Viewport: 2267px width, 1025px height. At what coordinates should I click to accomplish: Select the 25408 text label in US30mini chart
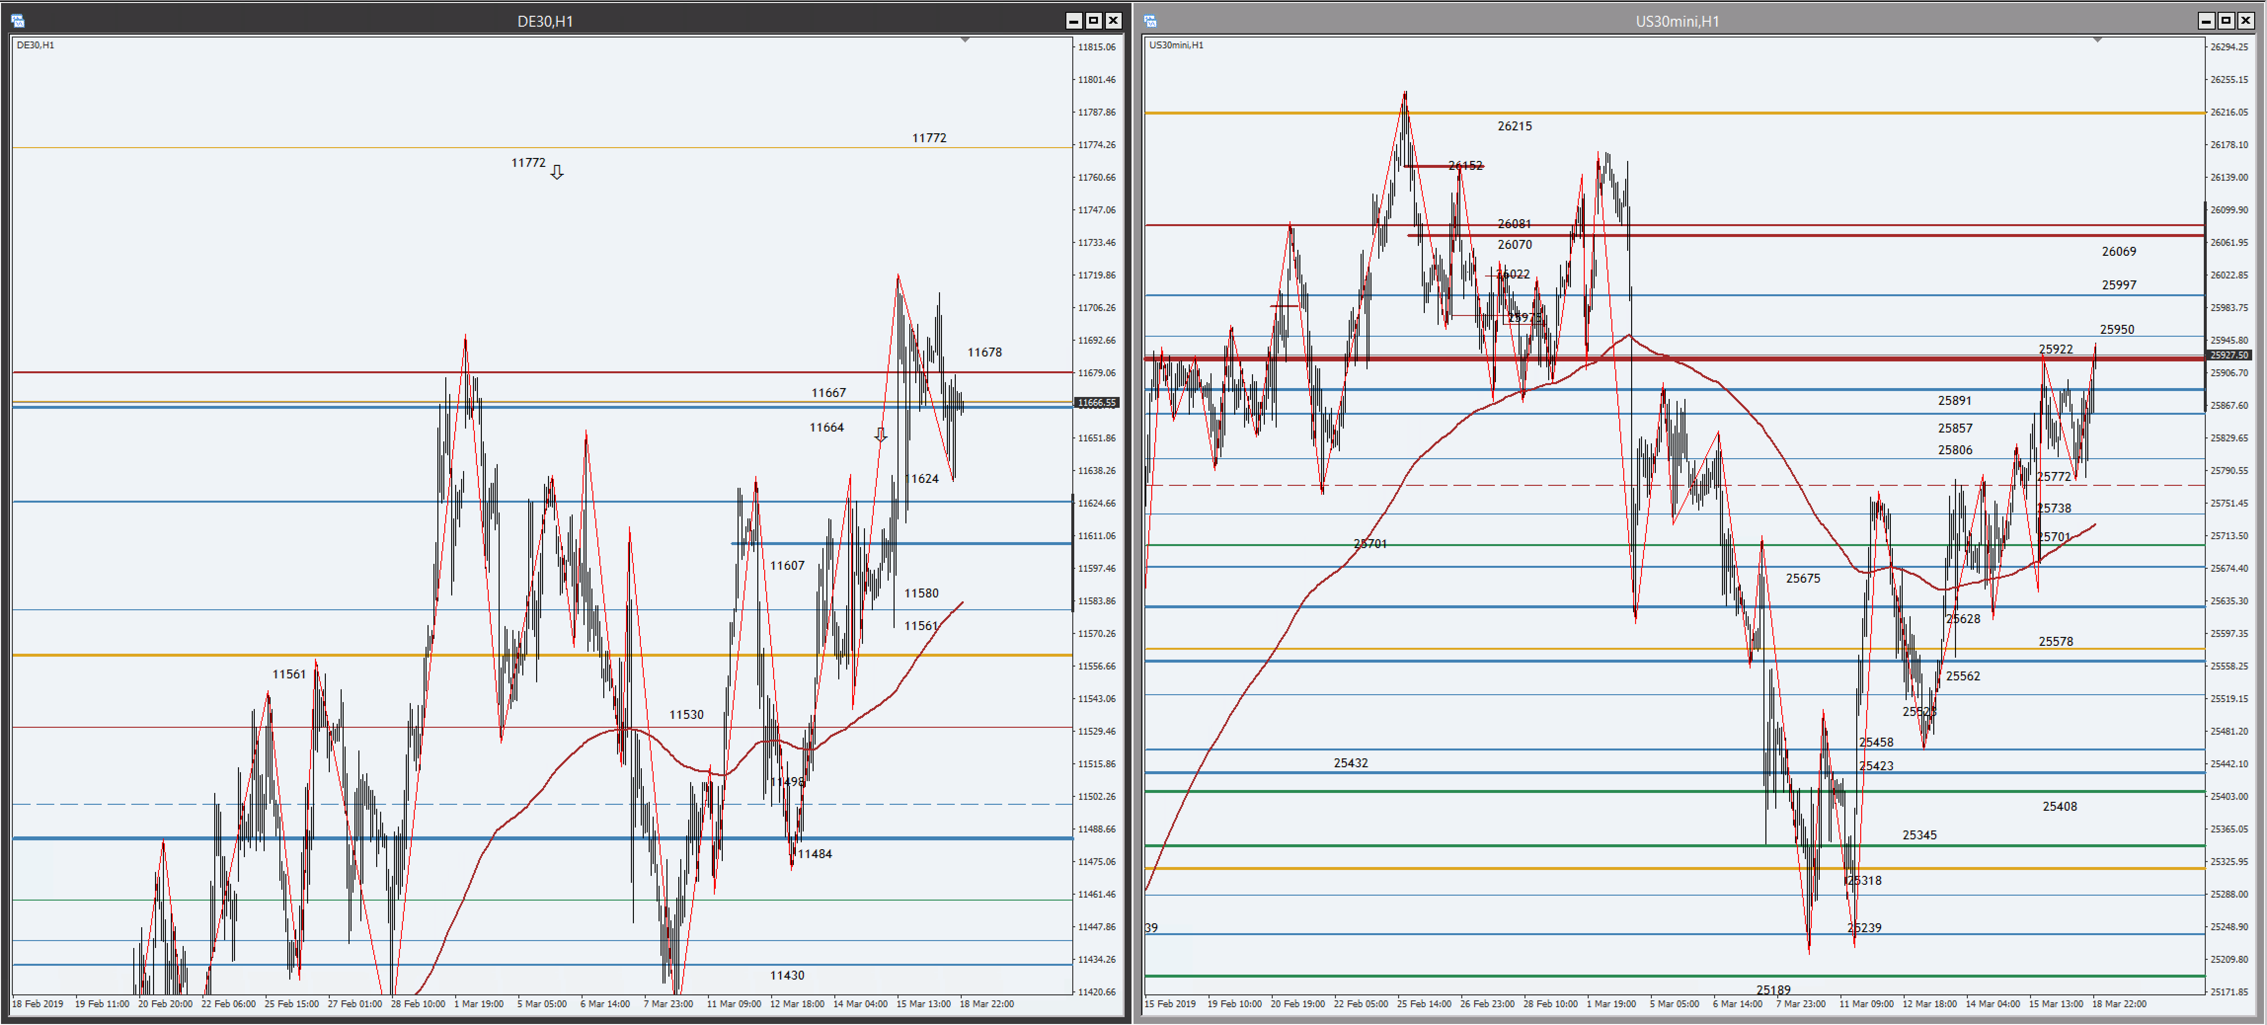click(2061, 807)
